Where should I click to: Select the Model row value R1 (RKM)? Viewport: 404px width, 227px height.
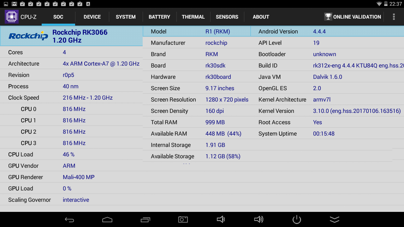coord(217,32)
